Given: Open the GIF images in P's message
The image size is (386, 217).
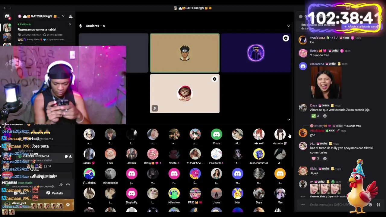Looking at the screenshot, I should [x=325, y=189].
